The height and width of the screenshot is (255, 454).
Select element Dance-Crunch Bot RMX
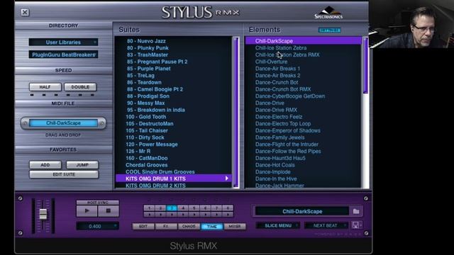[x=283, y=89]
